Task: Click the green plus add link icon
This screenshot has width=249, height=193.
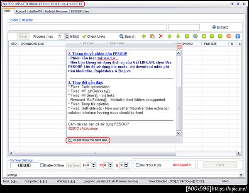Action: pos(144,36)
